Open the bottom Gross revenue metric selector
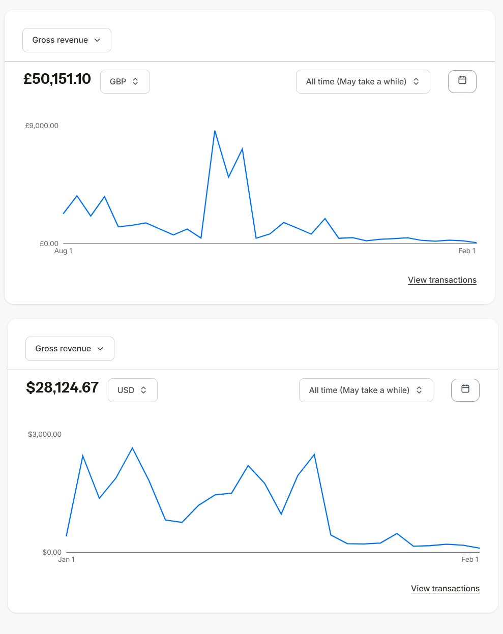 point(70,349)
